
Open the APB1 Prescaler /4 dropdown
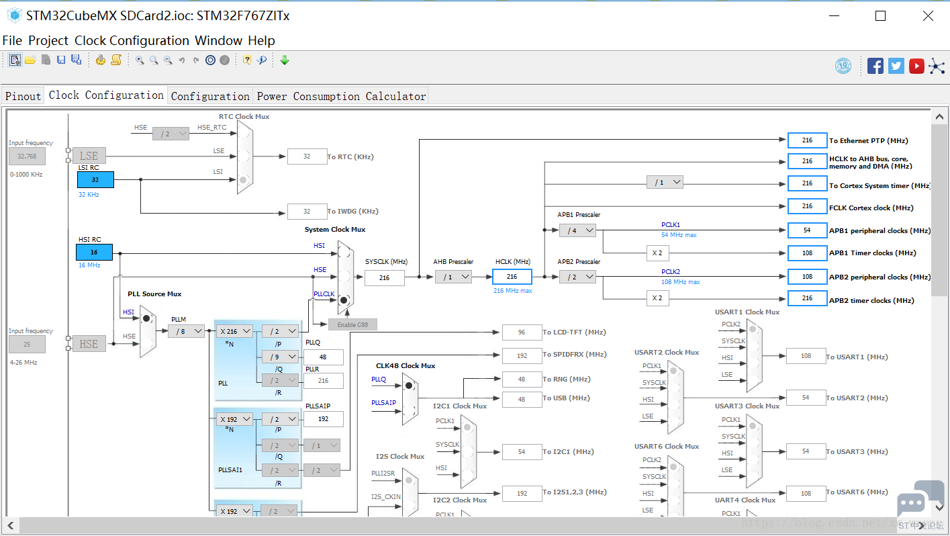577,230
